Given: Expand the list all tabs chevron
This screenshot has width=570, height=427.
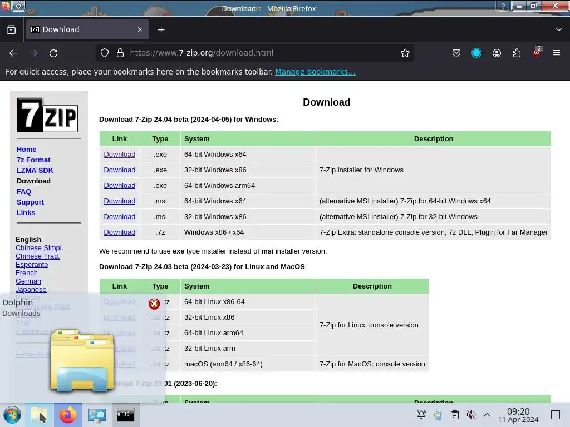Looking at the screenshot, I should [x=559, y=29].
